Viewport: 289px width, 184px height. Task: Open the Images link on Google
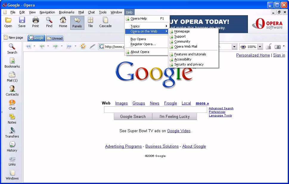pyautogui.click(x=122, y=103)
